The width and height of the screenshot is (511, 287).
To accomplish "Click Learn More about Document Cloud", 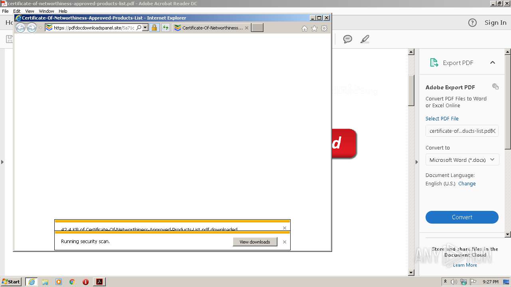I will 465,265.
